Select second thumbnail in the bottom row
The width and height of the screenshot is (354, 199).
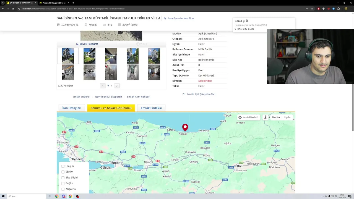click(89, 72)
